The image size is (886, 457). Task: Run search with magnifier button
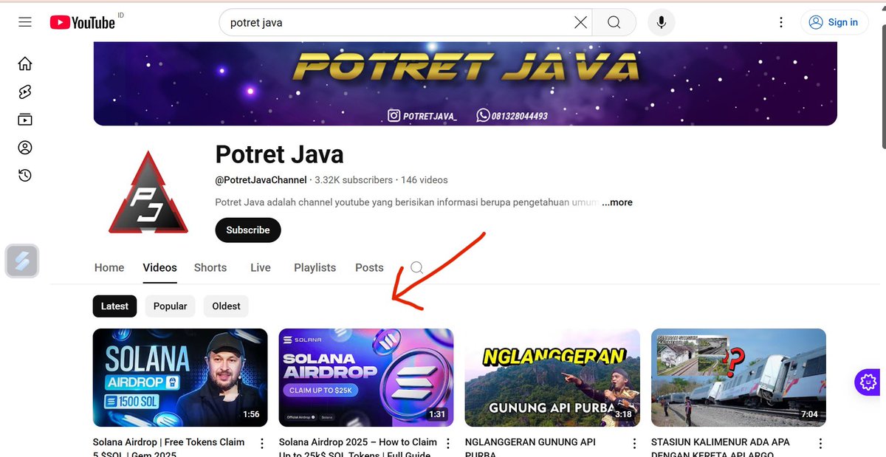(x=614, y=23)
